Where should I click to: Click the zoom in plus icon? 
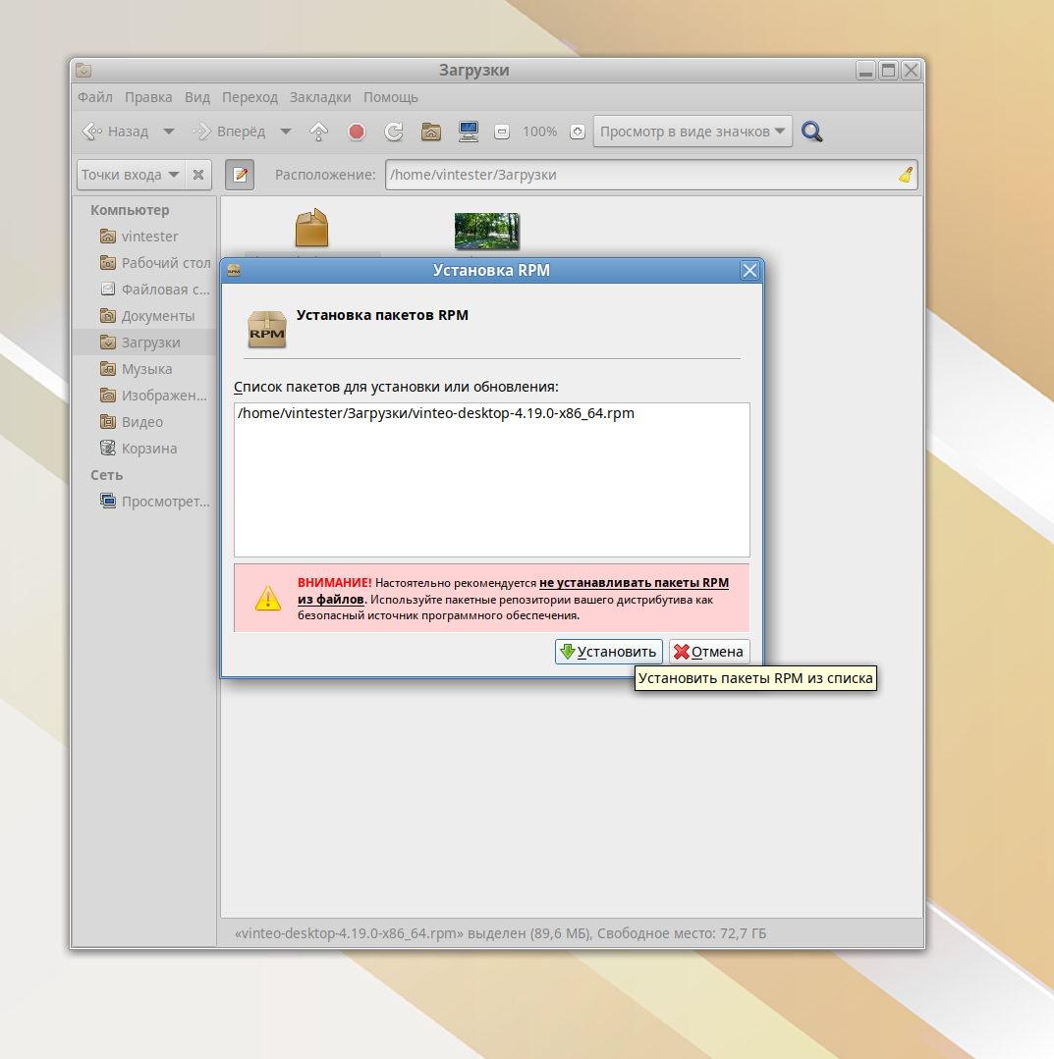[578, 132]
